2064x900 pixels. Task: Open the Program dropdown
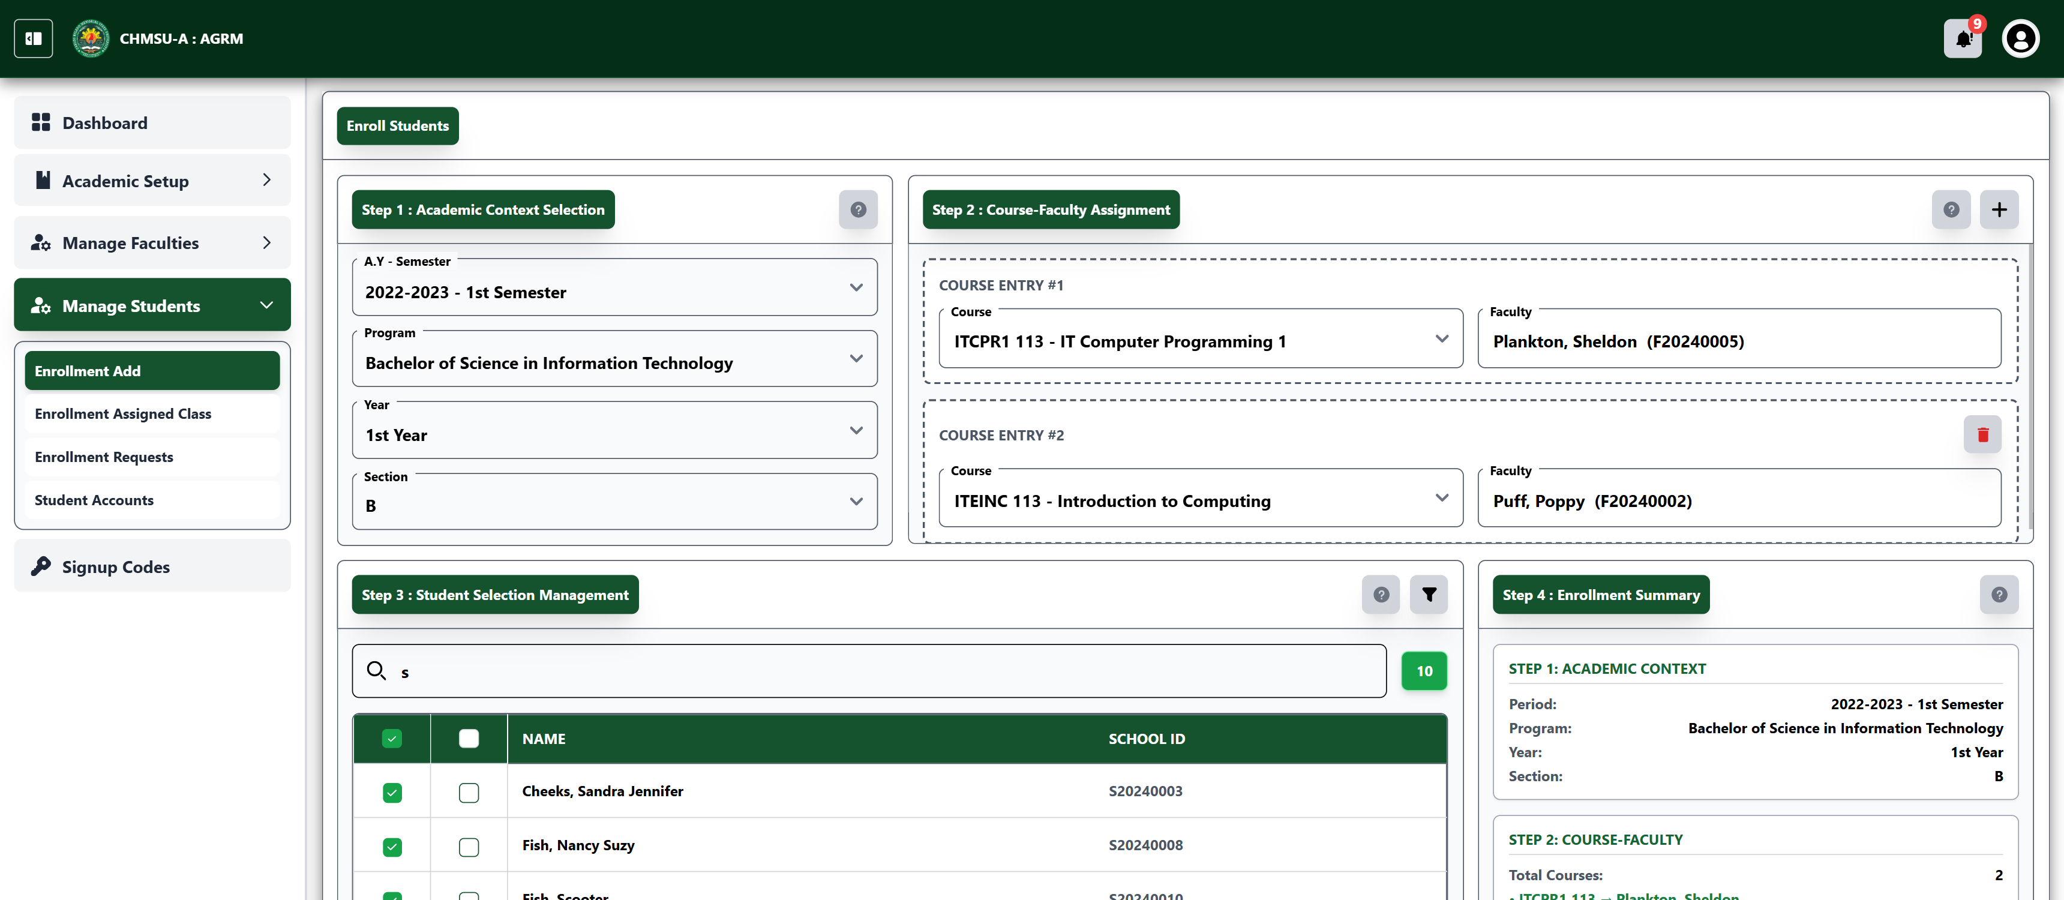(x=614, y=359)
